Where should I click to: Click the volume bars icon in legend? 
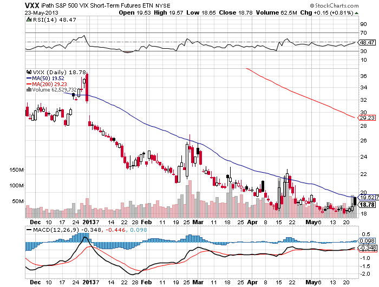coord(29,90)
